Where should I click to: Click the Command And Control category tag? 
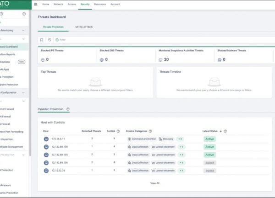tap(142, 139)
